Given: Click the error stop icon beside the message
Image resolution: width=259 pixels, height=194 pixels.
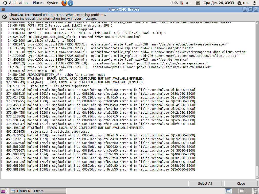Looking at the screenshot, I should [x=4, y=17].
